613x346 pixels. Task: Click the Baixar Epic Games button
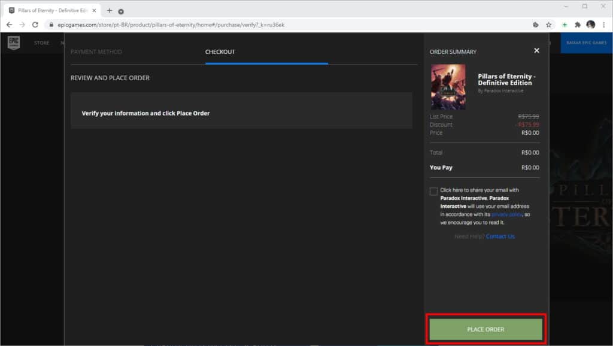(x=587, y=43)
